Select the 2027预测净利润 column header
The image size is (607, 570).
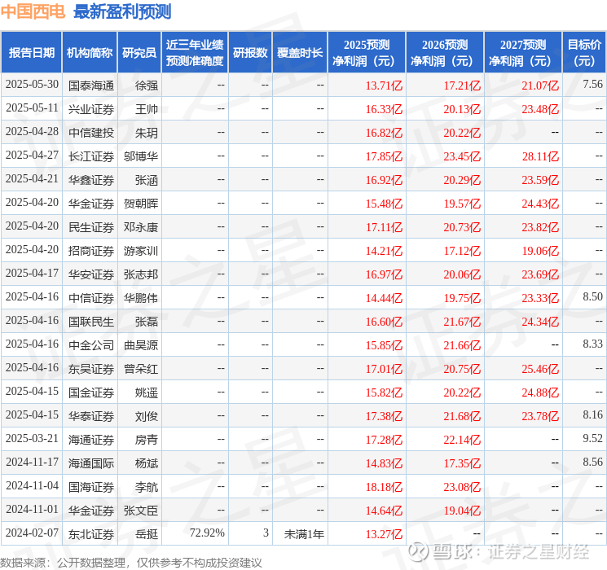click(523, 53)
